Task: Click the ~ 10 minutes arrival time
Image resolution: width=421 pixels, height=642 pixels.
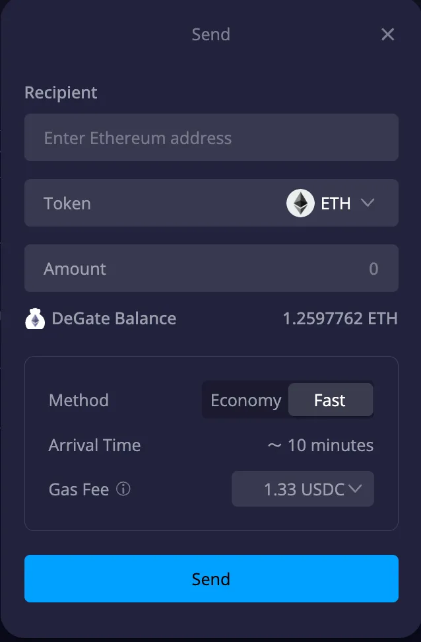Action: point(320,445)
